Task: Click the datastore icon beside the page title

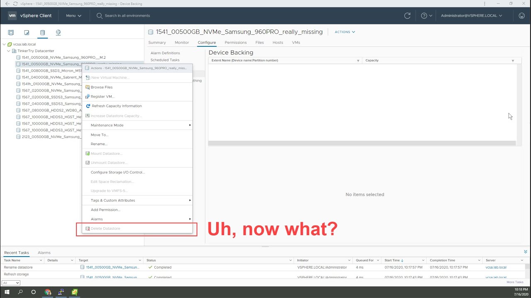Action: (x=151, y=32)
